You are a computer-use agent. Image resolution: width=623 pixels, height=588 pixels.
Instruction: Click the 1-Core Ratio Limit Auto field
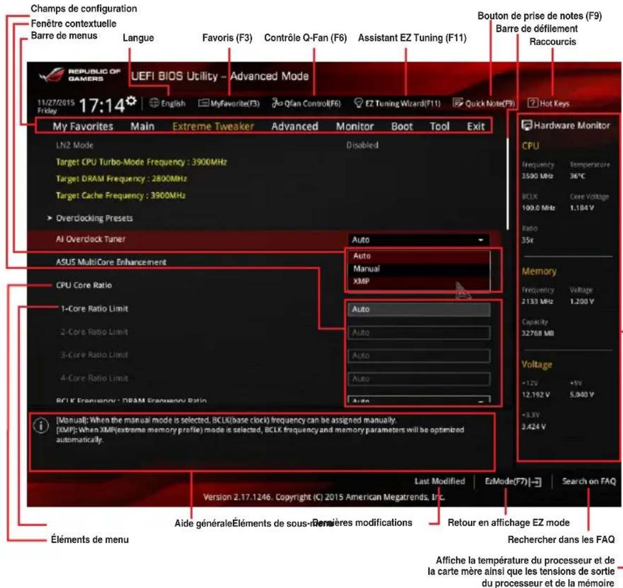pos(419,309)
